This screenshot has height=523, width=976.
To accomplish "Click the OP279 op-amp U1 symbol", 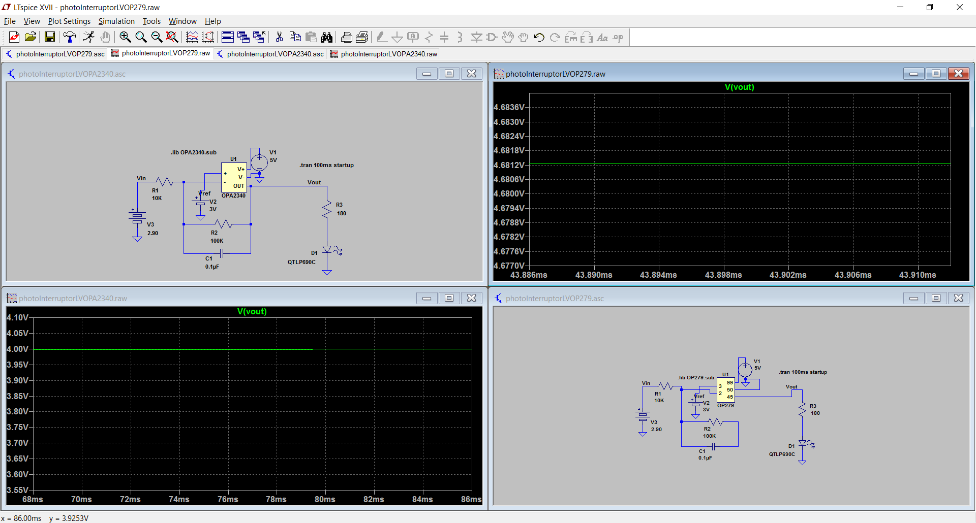I will click(x=726, y=390).
